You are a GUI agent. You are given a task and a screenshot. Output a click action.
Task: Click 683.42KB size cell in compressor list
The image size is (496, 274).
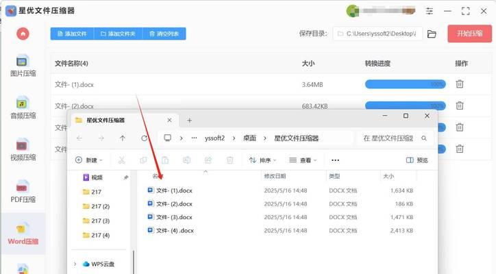pyautogui.click(x=314, y=106)
